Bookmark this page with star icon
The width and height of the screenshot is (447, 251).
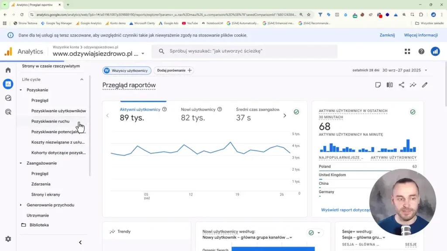[x=309, y=14]
